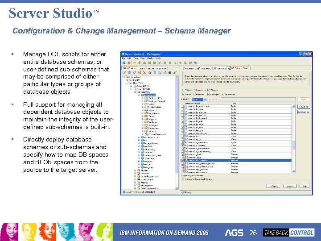The width and height of the screenshot is (321, 241).
Task: Expand the Routines (SPL) node
Action: point(143,98)
